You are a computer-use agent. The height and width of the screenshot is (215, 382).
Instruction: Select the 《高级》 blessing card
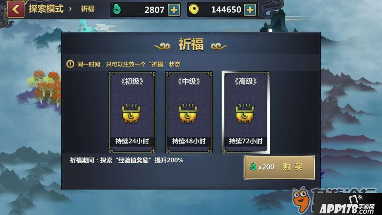246,112
